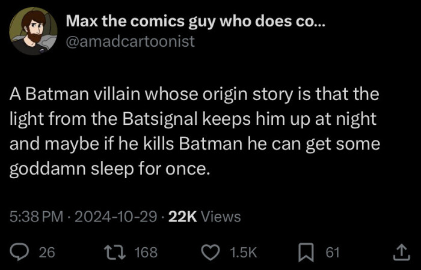The image size is (421, 270).
Task: Open Max's cartoon profile avatar
Action: pos(33,31)
